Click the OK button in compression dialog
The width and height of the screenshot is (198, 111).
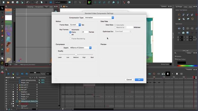click(x=139, y=80)
